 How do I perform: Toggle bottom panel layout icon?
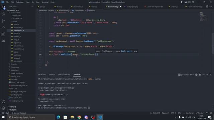(x=186, y=2)
